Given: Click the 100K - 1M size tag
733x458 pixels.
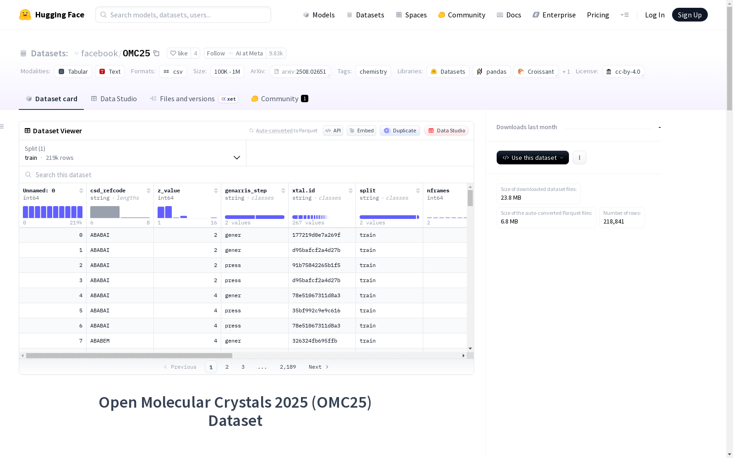Looking at the screenshot, I should pos(227,71).
